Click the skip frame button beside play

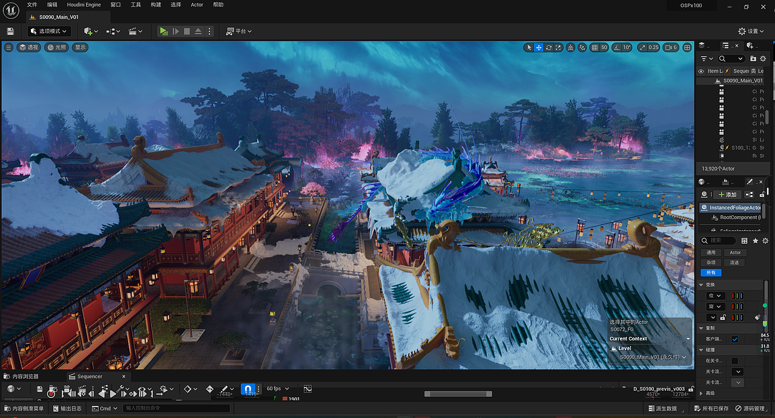point(176,31)
